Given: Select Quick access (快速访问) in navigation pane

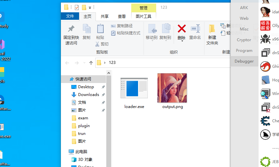Looking at the screenshot, I should click(x=83, y=79).
